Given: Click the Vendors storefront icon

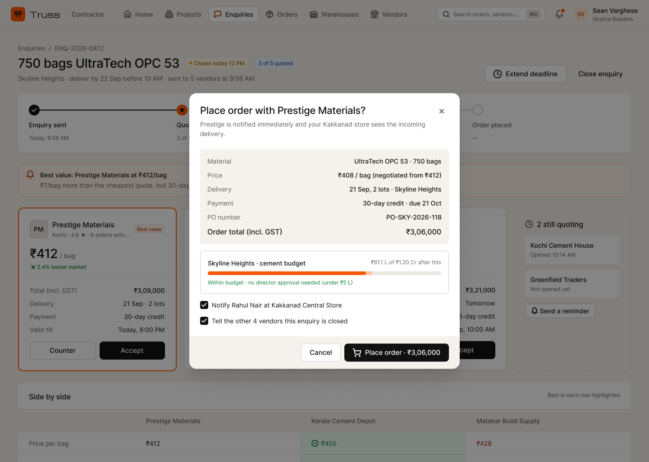Looking at the screenshot, I should click(375, 14).
